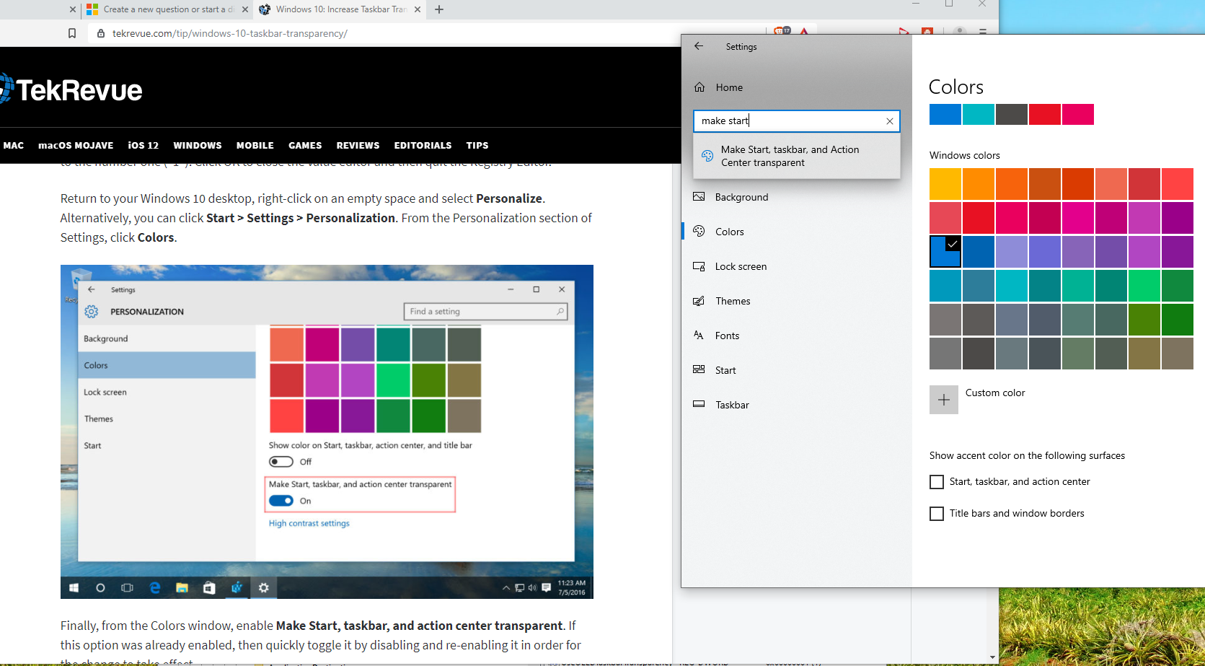
Task: Open iOS 12 menu item
Action: click(x=144, y=145)
